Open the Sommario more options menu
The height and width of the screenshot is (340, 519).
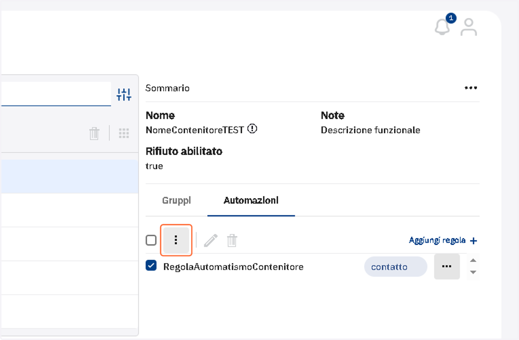point(471,88)
